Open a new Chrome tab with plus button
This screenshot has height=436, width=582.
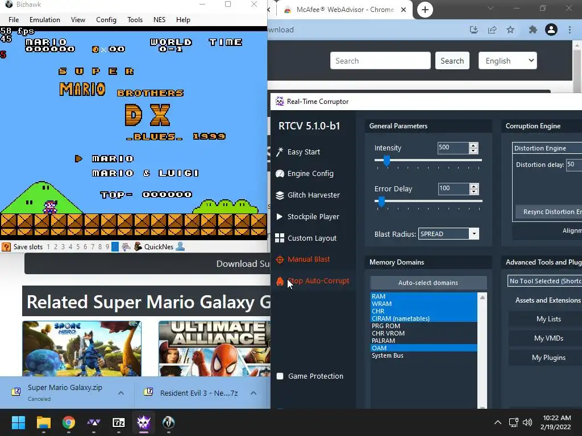pyautogui.click(x=425, y=10)
